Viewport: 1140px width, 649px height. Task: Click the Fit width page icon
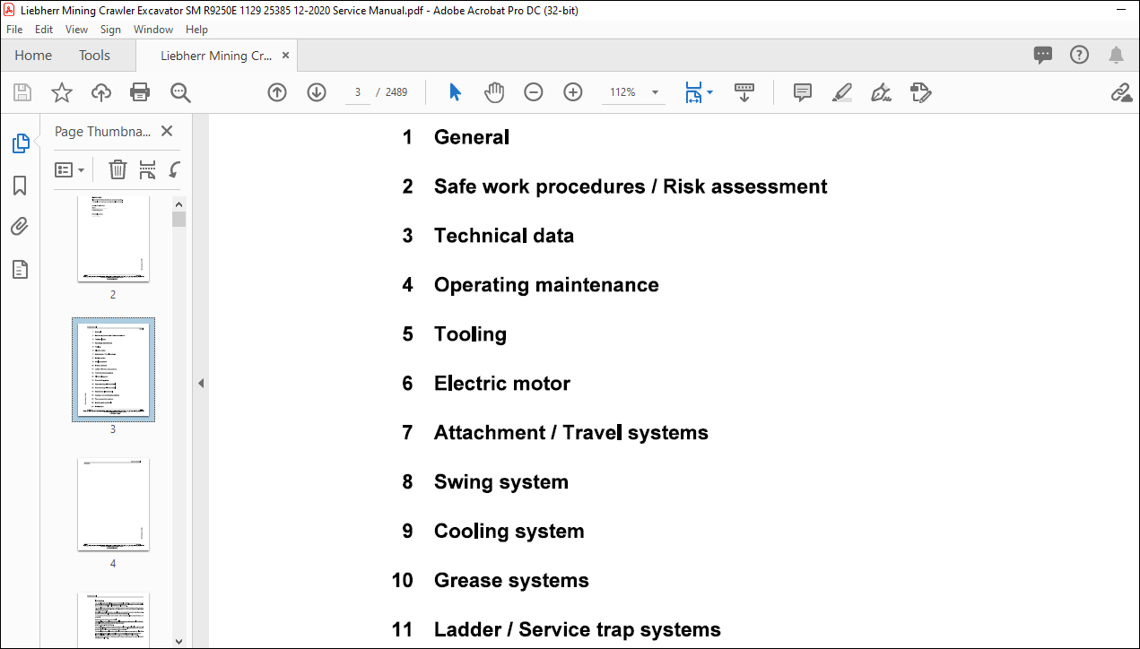coord(693,92)
